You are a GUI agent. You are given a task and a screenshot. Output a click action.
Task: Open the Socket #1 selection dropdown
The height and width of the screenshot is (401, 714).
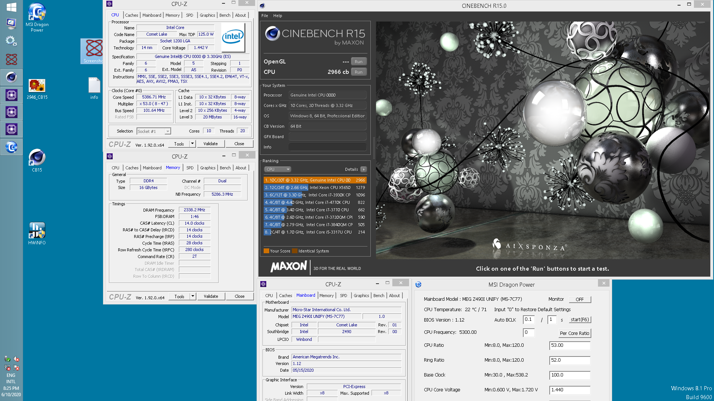tap(154, 131)
